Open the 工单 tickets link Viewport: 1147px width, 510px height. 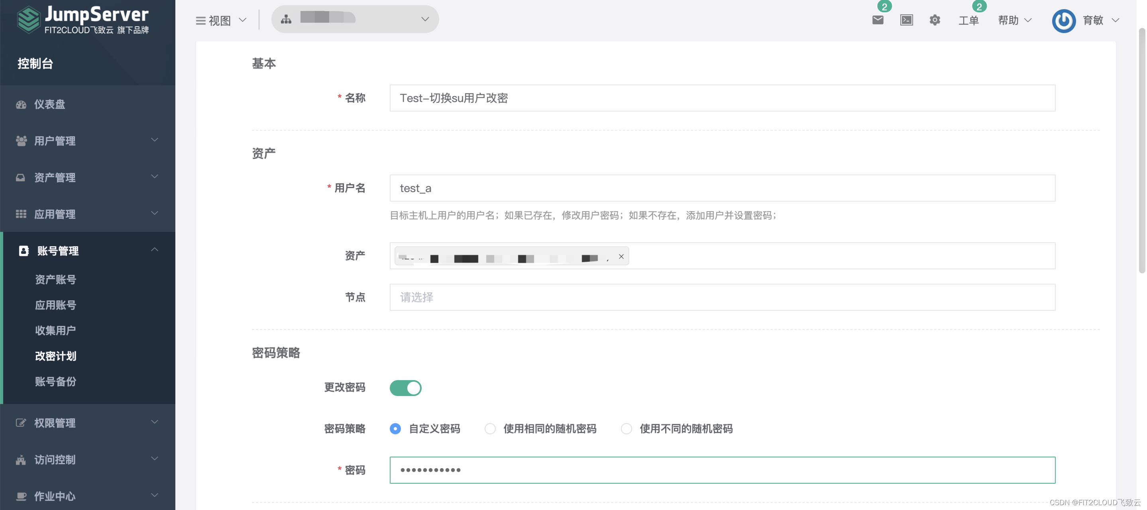point(968,20)
